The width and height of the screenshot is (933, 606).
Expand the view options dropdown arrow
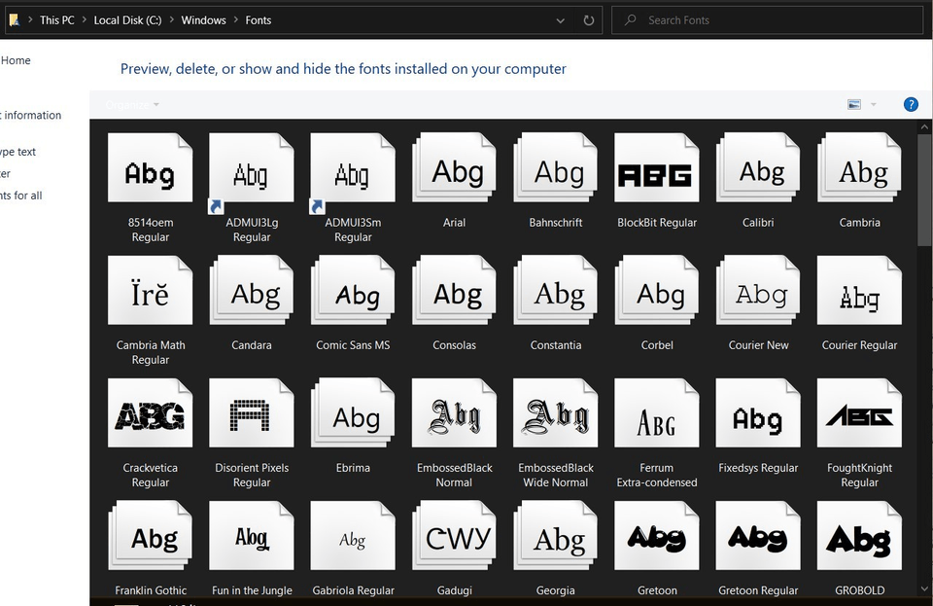pos(873,104)
